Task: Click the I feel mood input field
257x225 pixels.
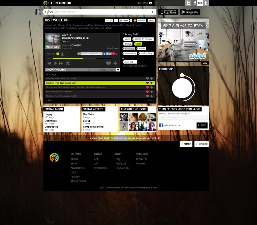Action: 100,12
